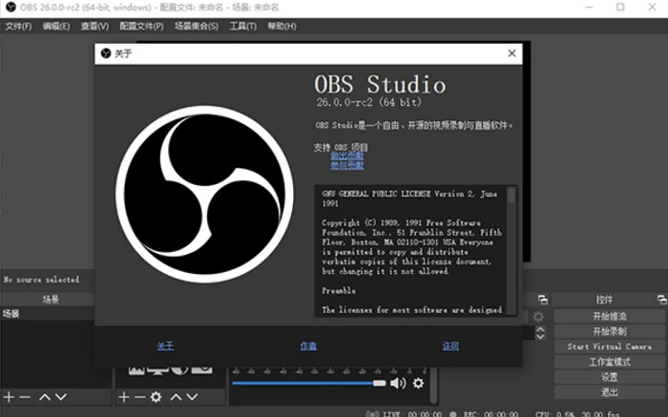Image resolution: width=668 pixels, height=417 pixels.
Task: Click the OBS icon in title bar
Action: pyautogui.click(x=10, y=7)
